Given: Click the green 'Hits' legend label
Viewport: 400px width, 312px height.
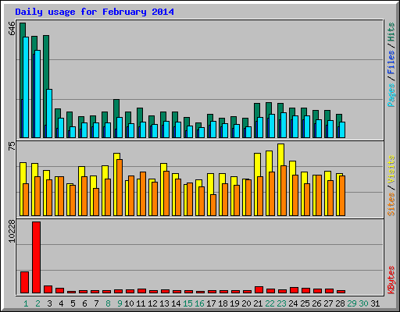Looking at the screenshot, I should click(391, 32).
